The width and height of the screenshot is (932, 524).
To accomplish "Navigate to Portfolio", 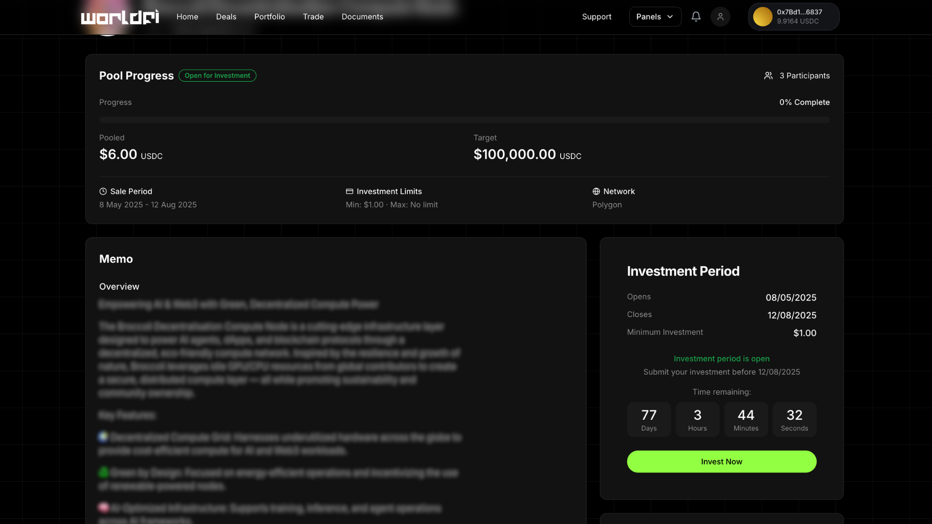I will pyautogui.click(x=269, y=16).
